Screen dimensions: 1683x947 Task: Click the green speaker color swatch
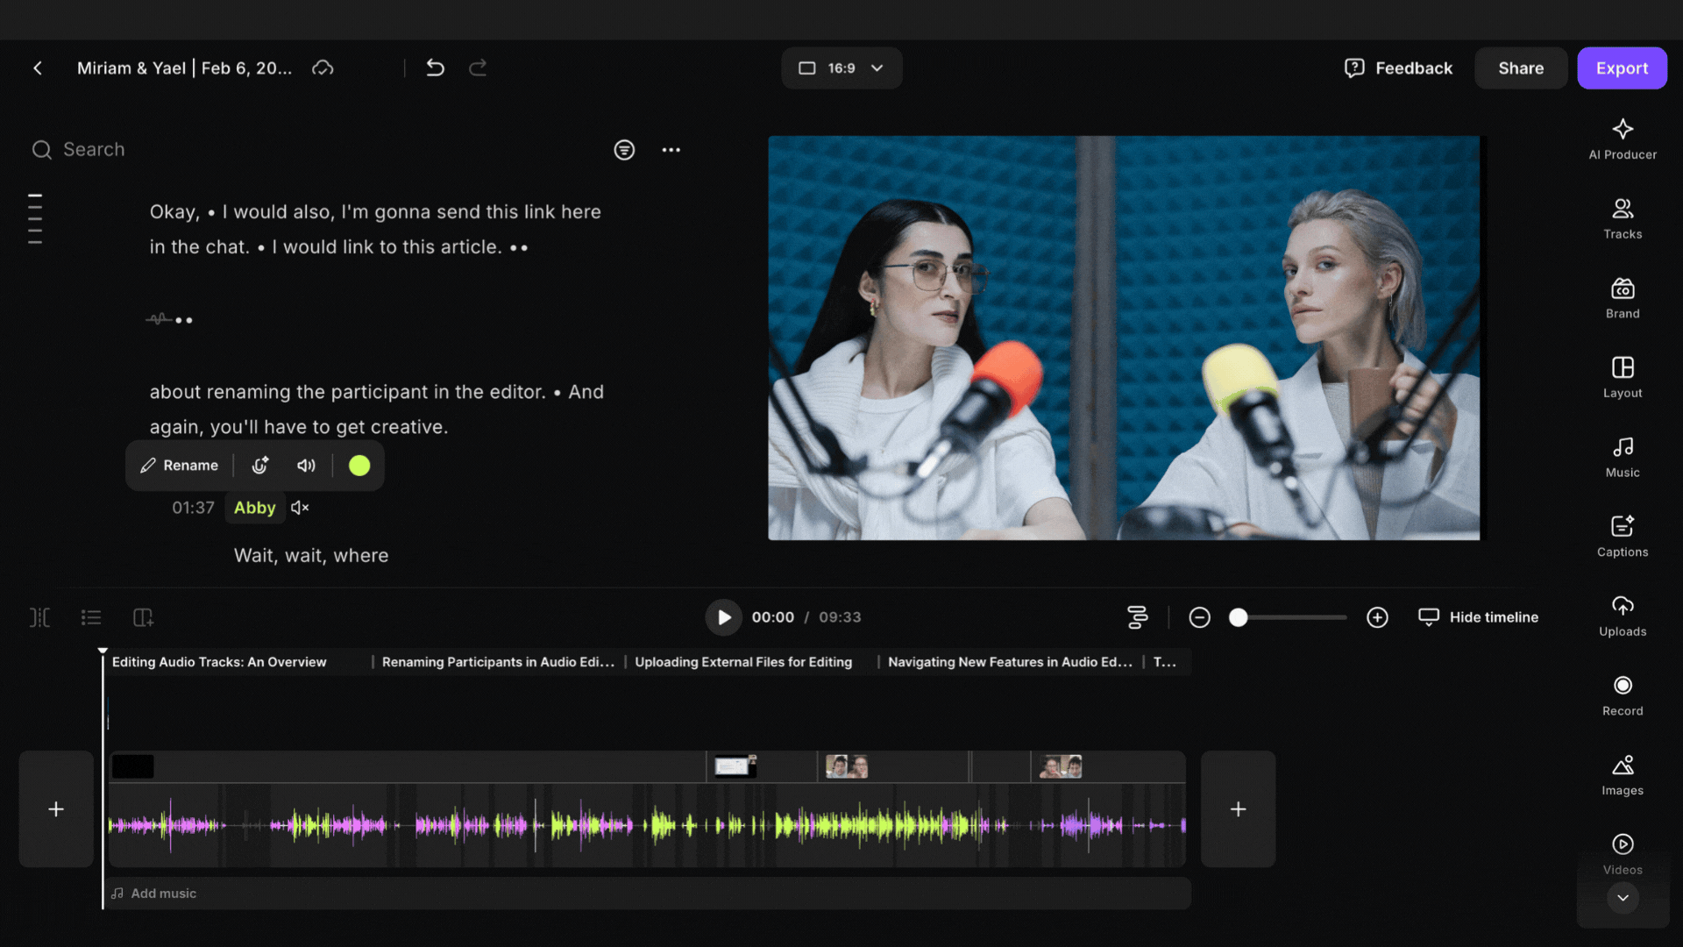[359, 466]
